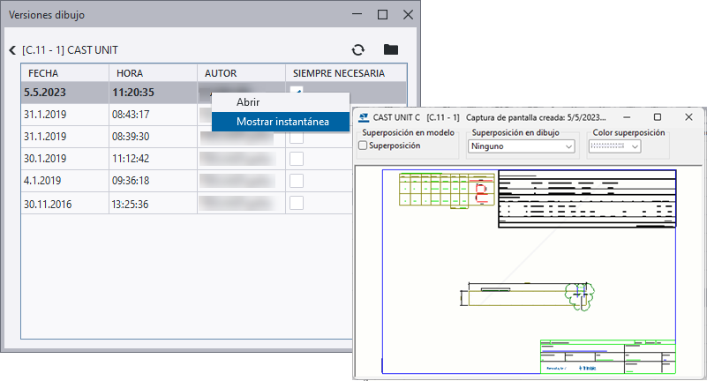Toggle Siempre necesaria for 30.11.2016 version

point(297,203)
